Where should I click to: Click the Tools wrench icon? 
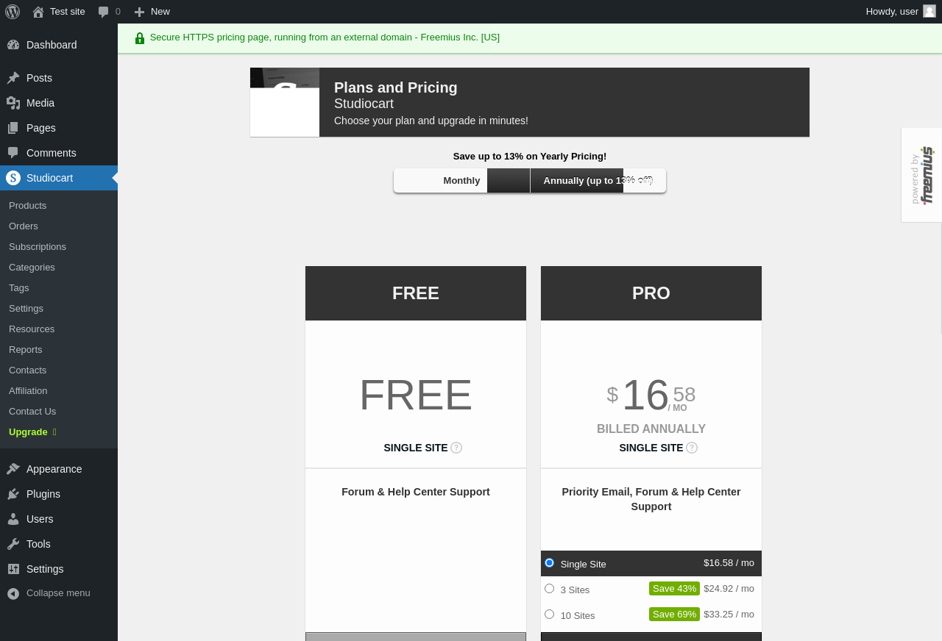pyautogui.click(x=13, y=544)
